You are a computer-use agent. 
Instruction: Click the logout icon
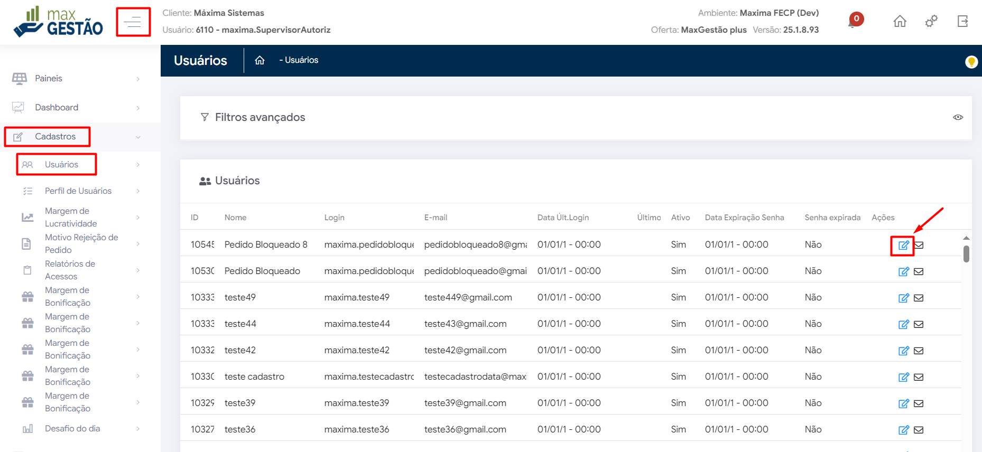tap(962, 22)
